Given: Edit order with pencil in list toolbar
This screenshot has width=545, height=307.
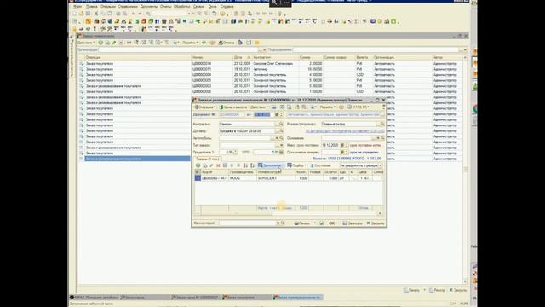Looking at the screenshot, I should point(114,43).
